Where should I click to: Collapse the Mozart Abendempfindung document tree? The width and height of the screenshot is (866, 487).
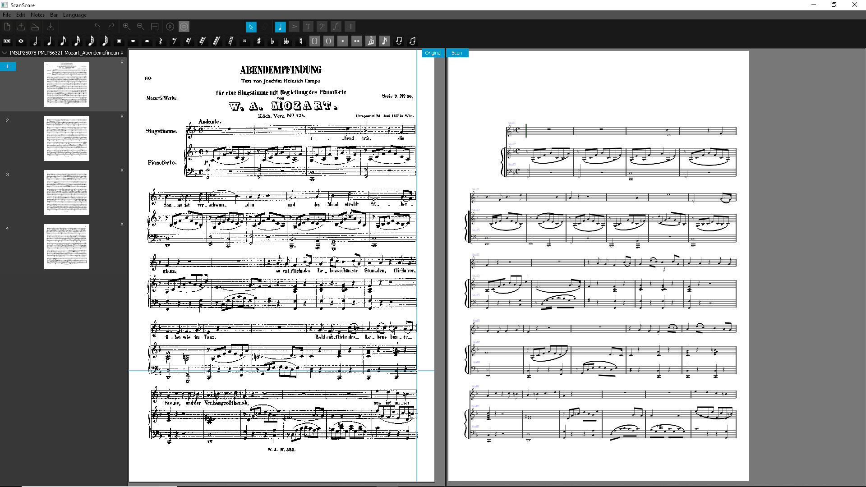5,53
